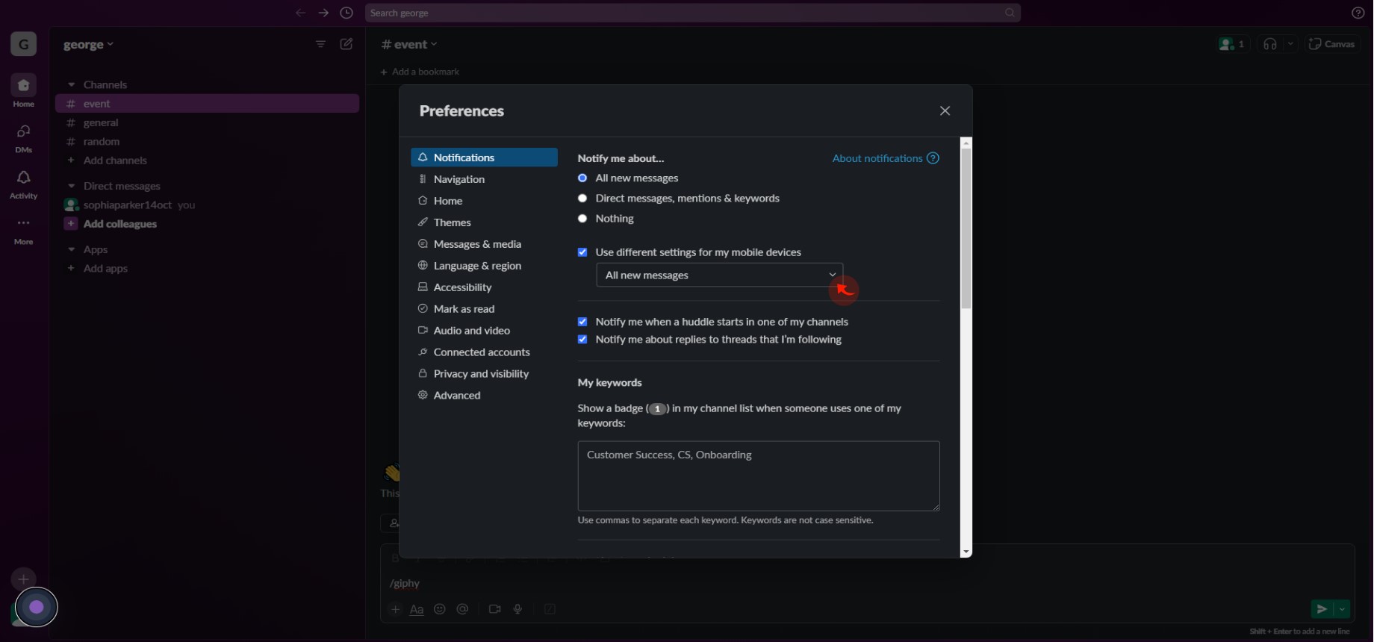1374x642 pixels.
Task: Select the Notifications preferences tab
Action: click(484, 158)
